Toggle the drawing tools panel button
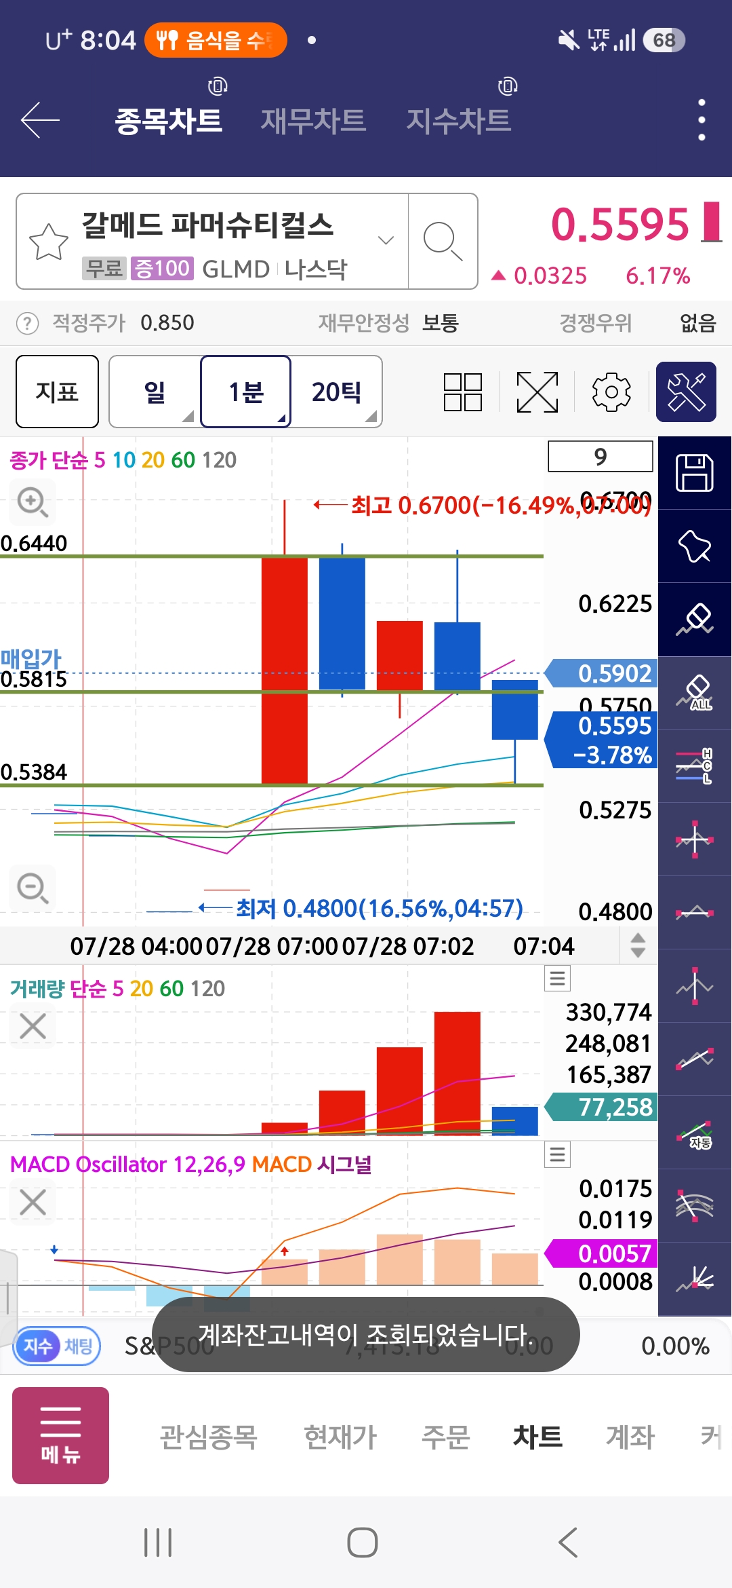Image resolution: width=732 pixels, height=1588 pixels. click(686, 392)
